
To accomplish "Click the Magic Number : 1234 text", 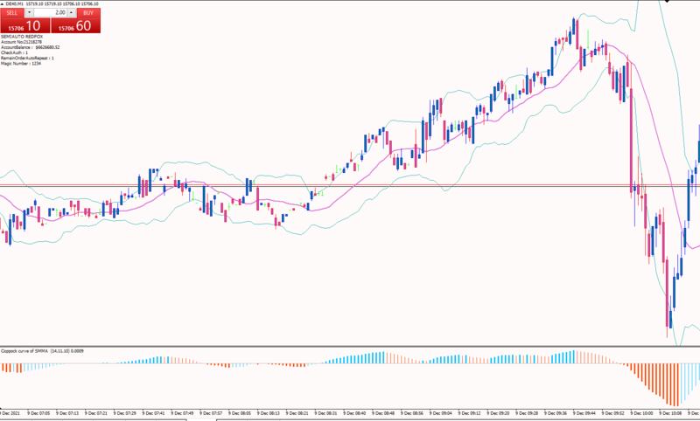I will pyautogui.click(x=20, y=63).
